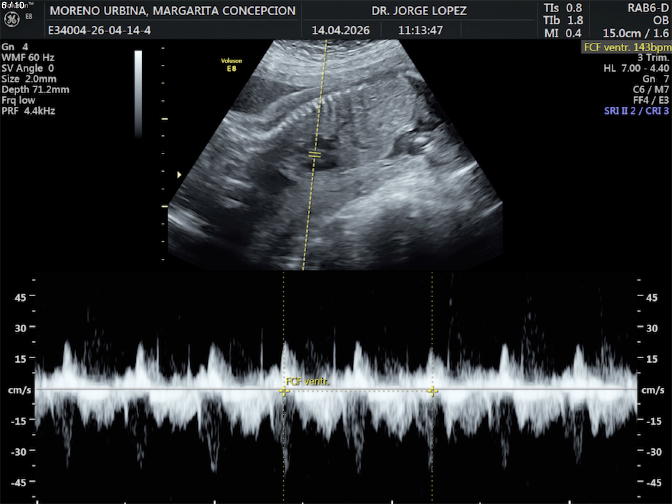Click the 6 / 10 image counter
Viewport: 672px width, 504px height.
tap(13, 5)
